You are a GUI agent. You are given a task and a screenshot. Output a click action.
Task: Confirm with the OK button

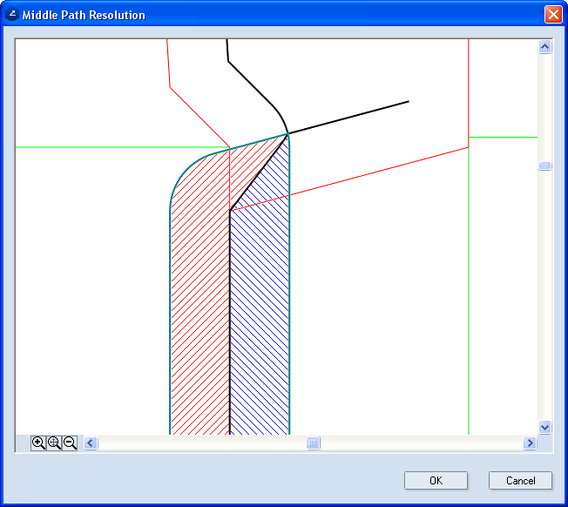(x=436, y=481)
